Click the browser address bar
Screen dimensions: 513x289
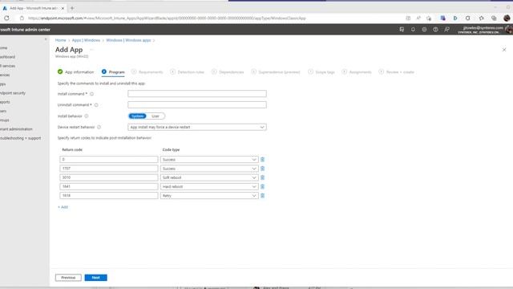coord(209,18)
